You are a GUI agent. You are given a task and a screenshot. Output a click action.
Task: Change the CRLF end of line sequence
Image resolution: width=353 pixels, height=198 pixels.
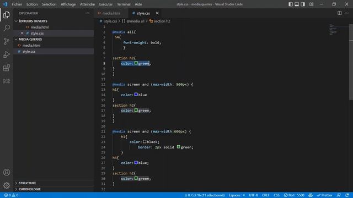(x=265, y=195)
